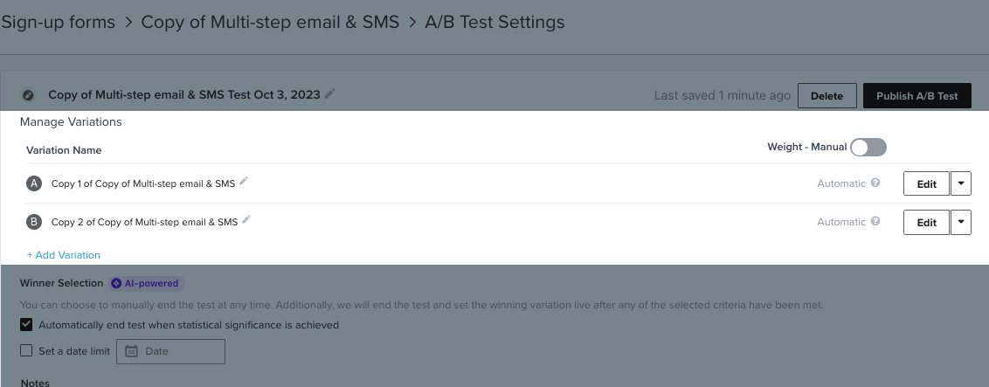The image size is (989, 387).
Task: Click pencil icon next to Copy 2 variation
Action: [x=246, y=220]
